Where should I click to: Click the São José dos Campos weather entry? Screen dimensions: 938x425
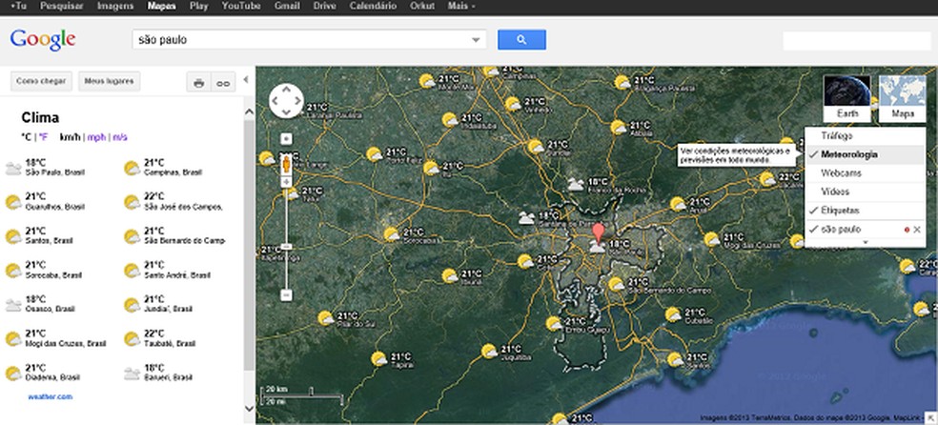(x=174, y=202)
